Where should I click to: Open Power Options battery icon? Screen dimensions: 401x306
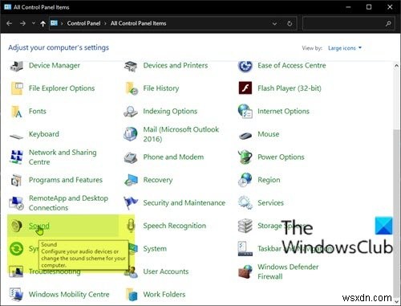245,157
